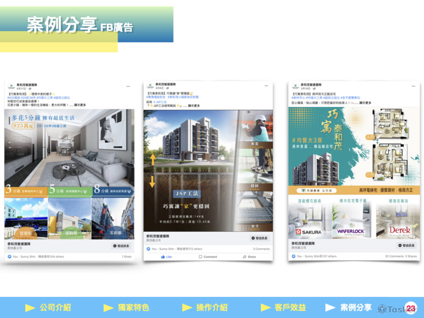Image resolution: width=424 pixels, height=318 pixels.
Task: Open the 91 Comments link
Action: point(394,256)
